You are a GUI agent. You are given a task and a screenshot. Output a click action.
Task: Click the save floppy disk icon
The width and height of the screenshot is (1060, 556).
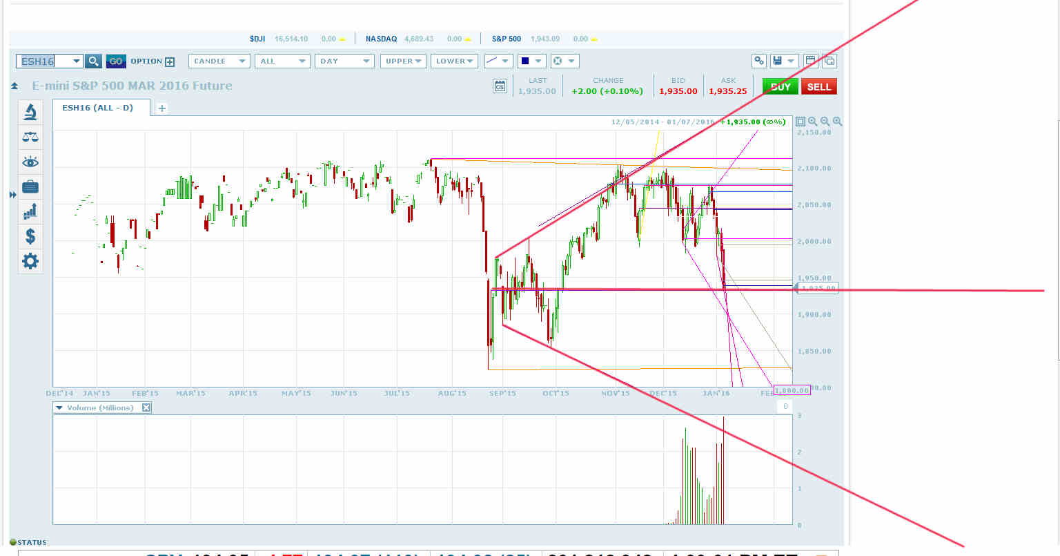click(778, 61)
